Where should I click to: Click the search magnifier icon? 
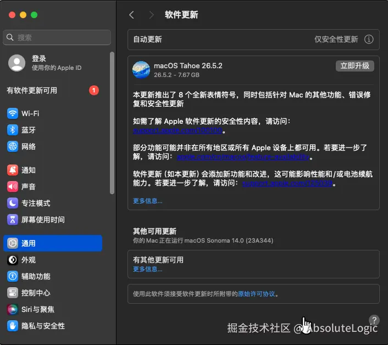(10, 37)
